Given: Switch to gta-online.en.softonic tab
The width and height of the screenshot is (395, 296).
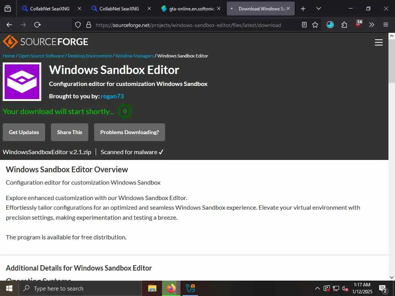Looking at the screenshot, I should coord(191,8).
